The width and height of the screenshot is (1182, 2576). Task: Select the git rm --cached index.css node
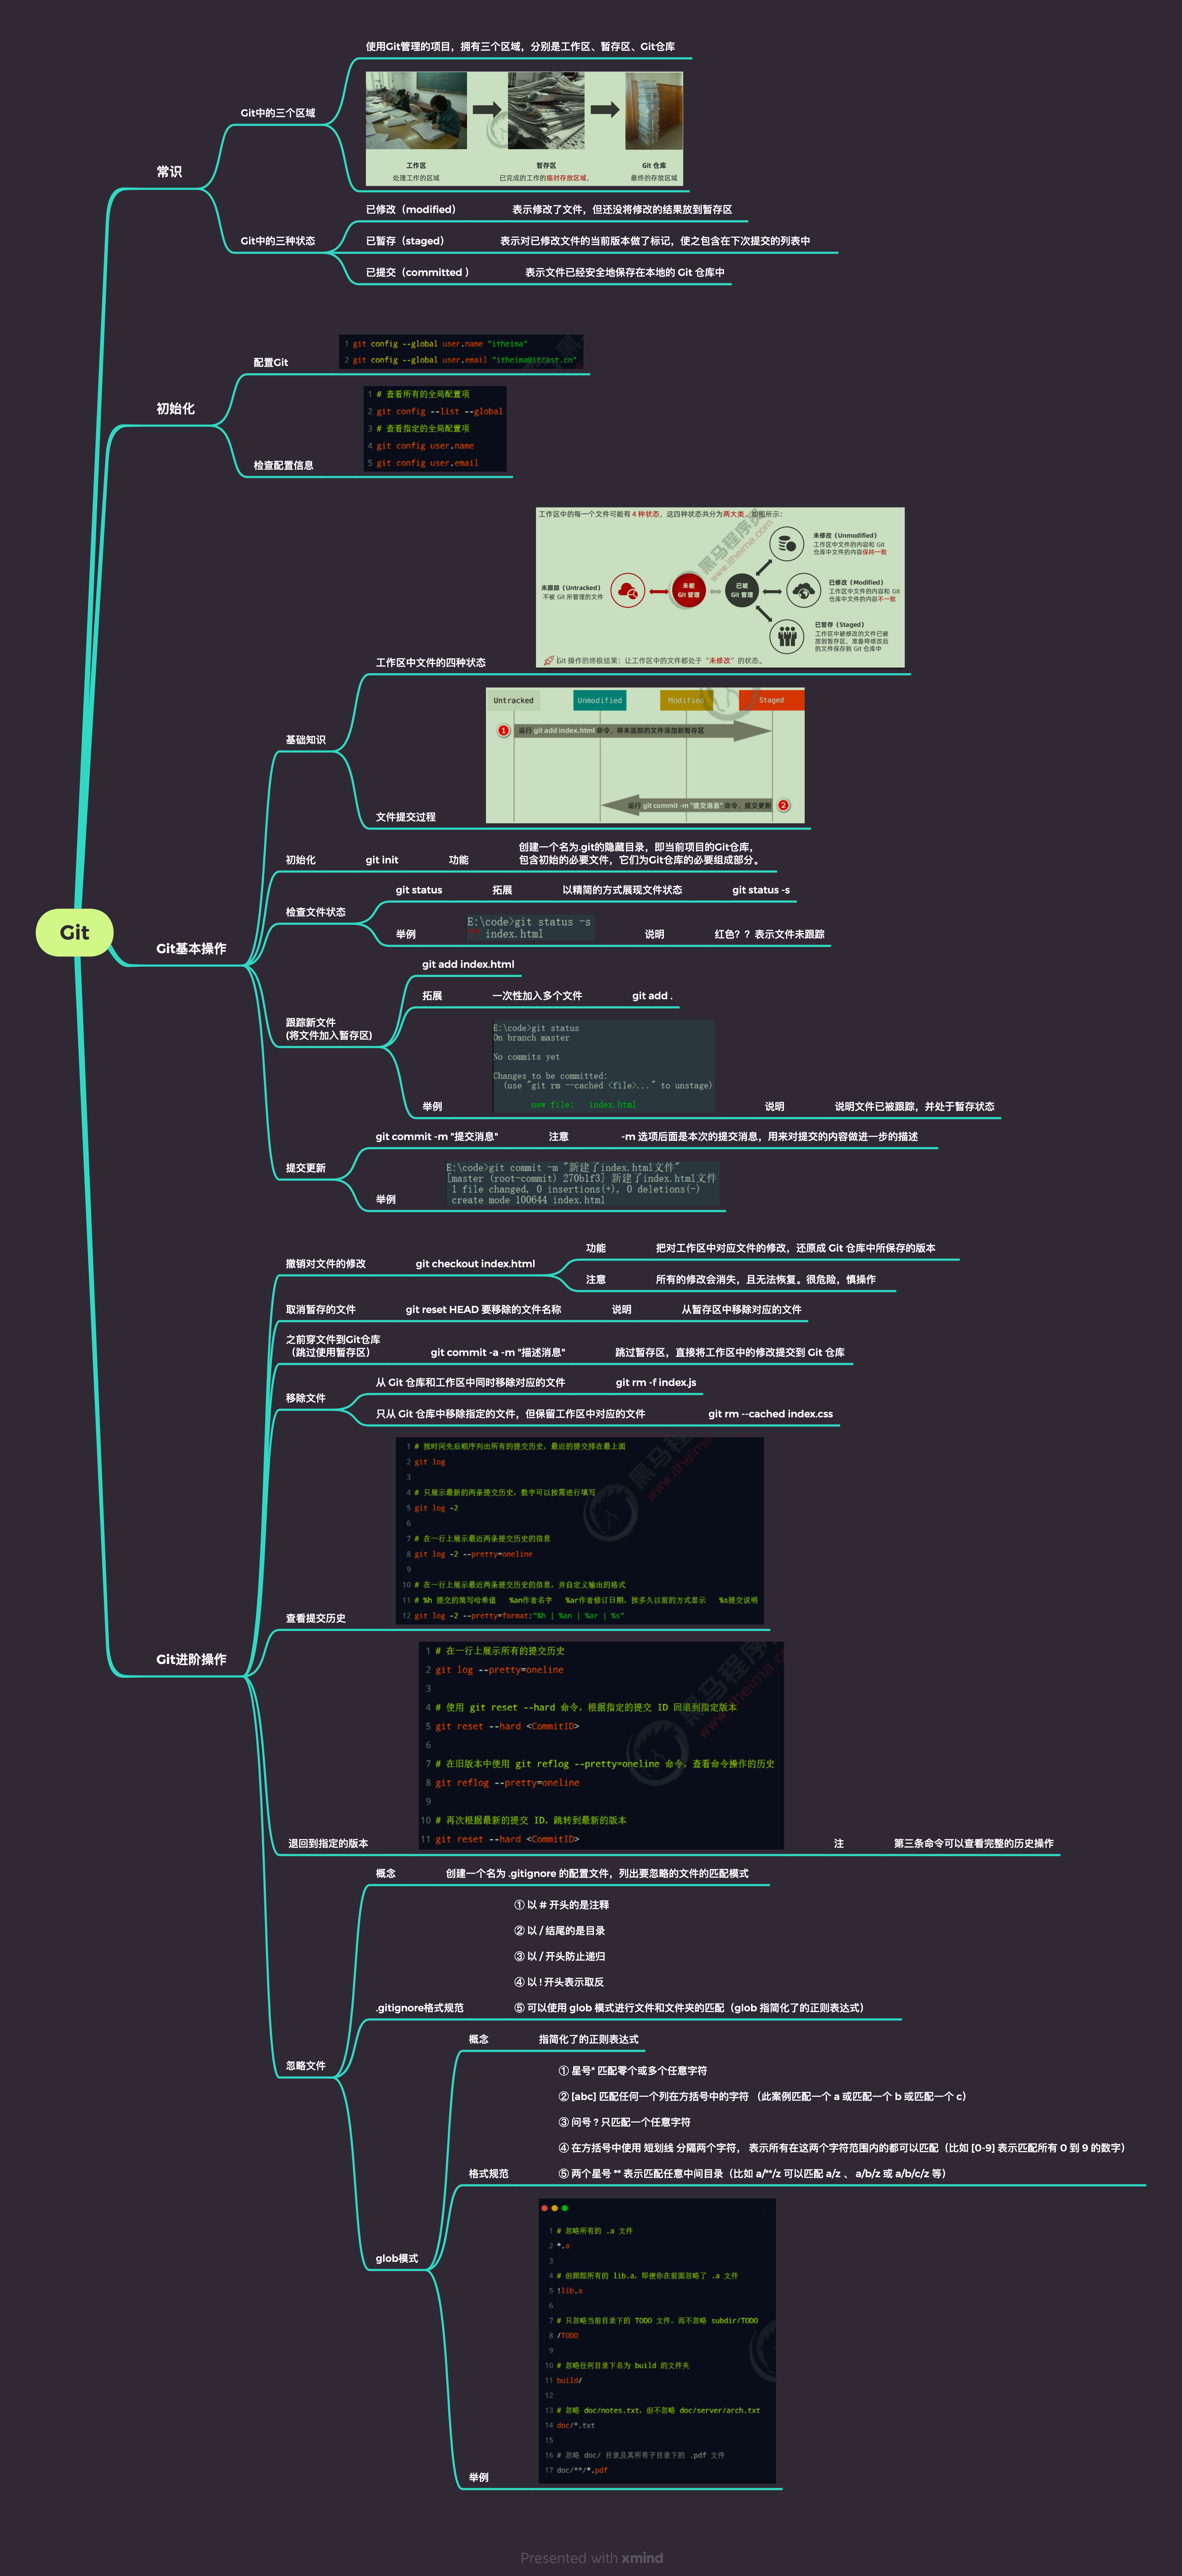[770, 1414]
